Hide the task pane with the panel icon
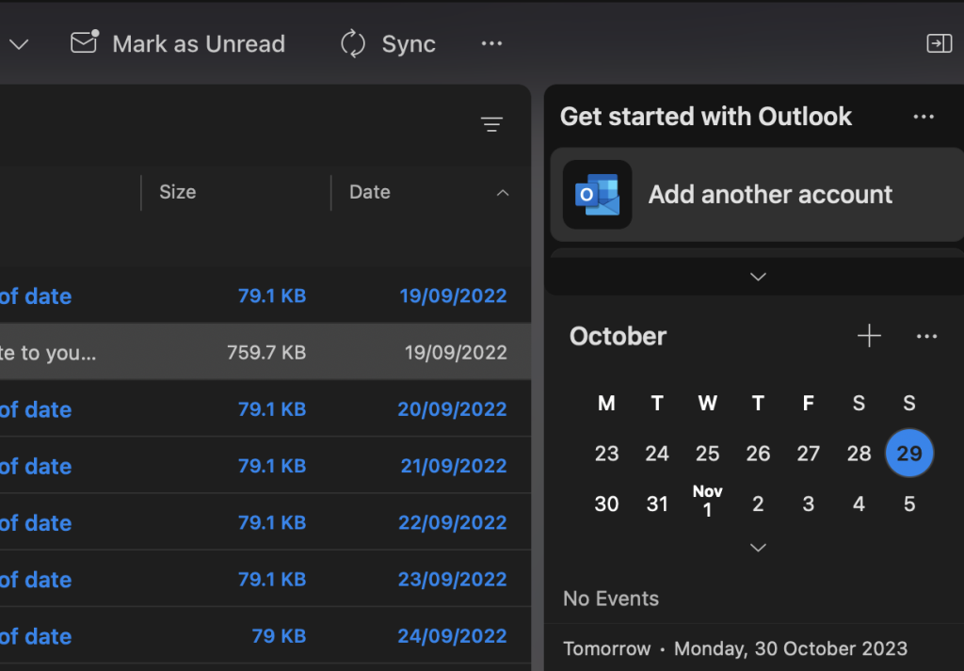This screenshot has width=964, height=671. 939,43
